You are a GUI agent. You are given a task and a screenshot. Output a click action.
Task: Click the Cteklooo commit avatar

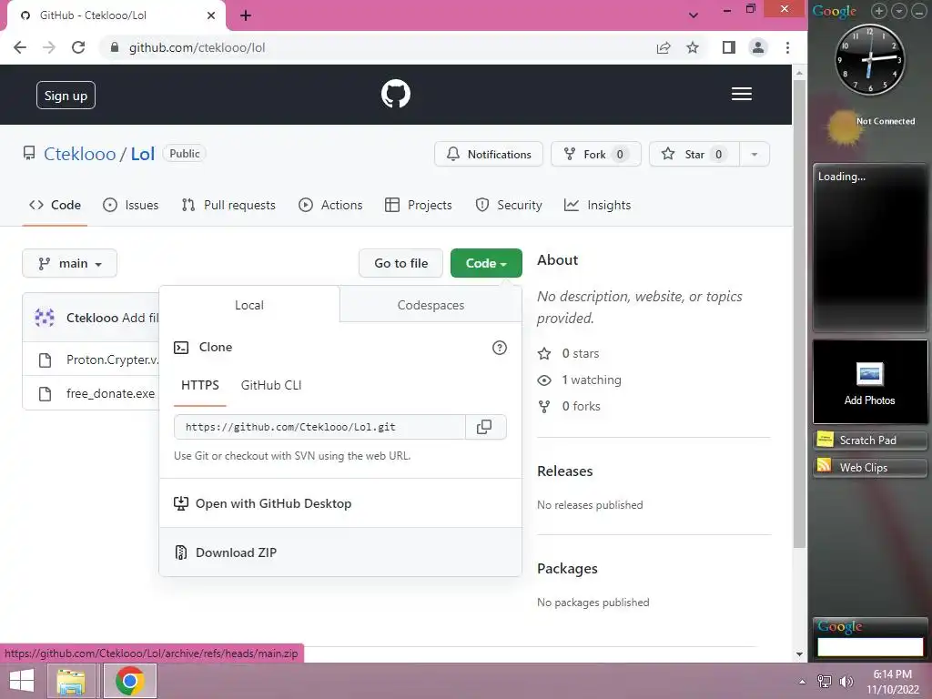(45, 318)
